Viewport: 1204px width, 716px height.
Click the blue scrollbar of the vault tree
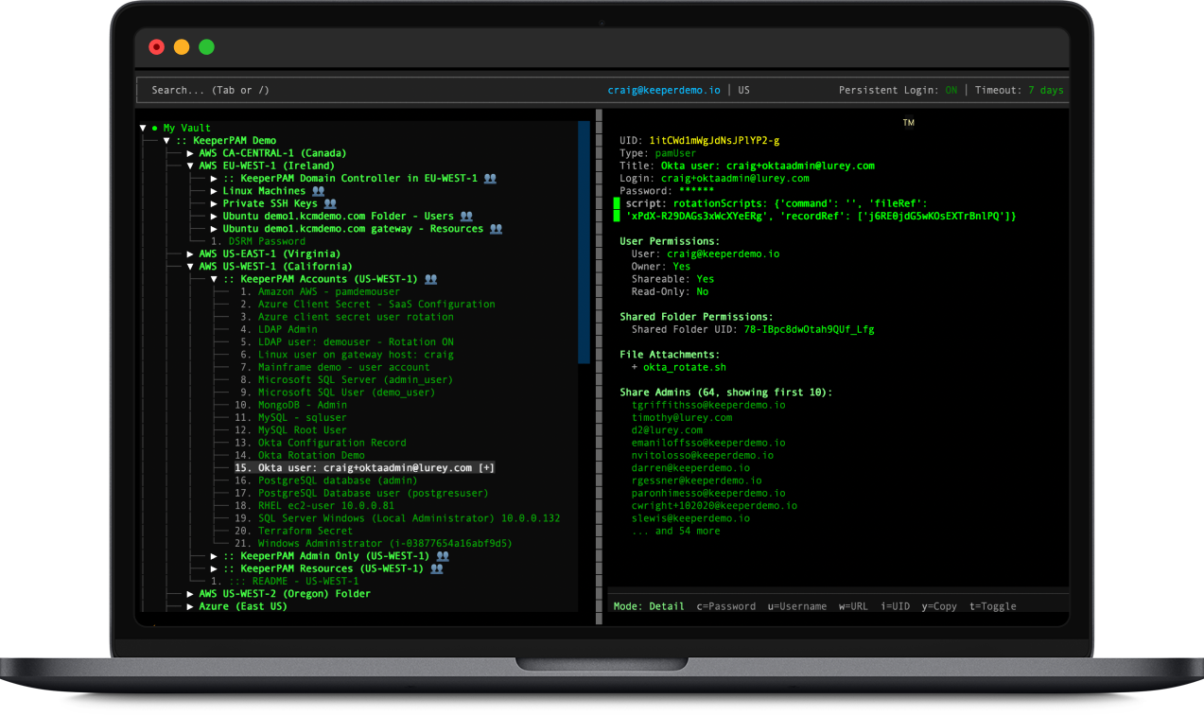coord(584,241)
